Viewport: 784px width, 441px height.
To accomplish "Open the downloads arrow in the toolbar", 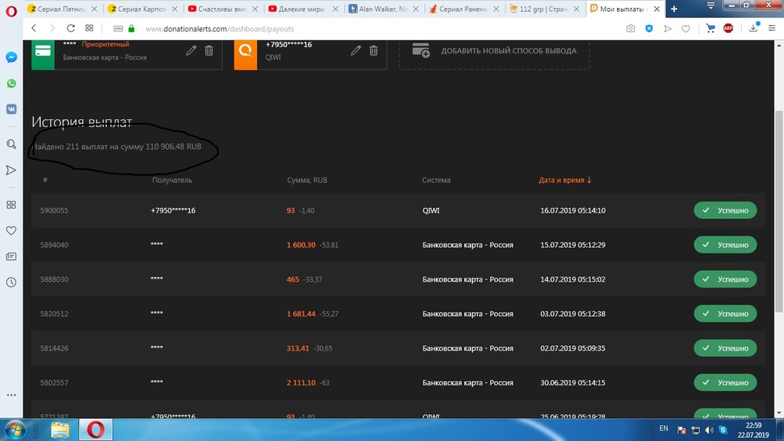I will pyautogui.click(x=753, y=28).
